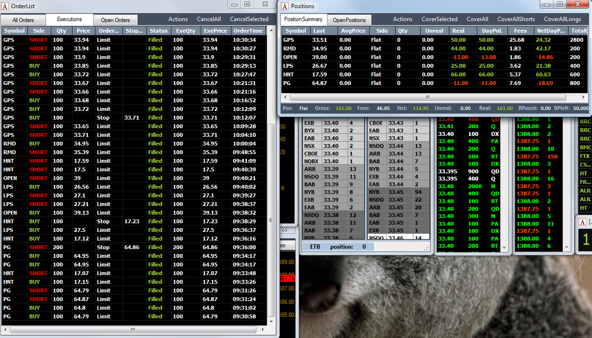Click the 114.95 Net value in Positions
Screen dimensions: 592x338
420,109
